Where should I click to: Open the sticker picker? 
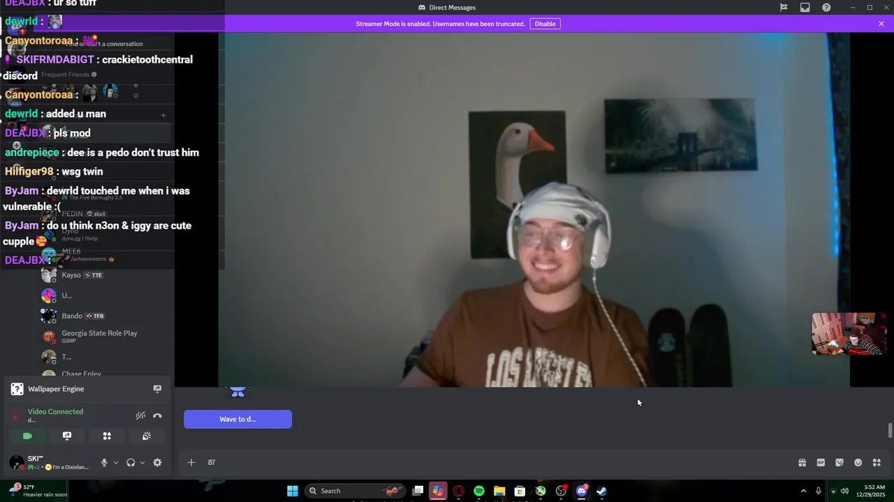pyautogui.click(x=840, y=462)
